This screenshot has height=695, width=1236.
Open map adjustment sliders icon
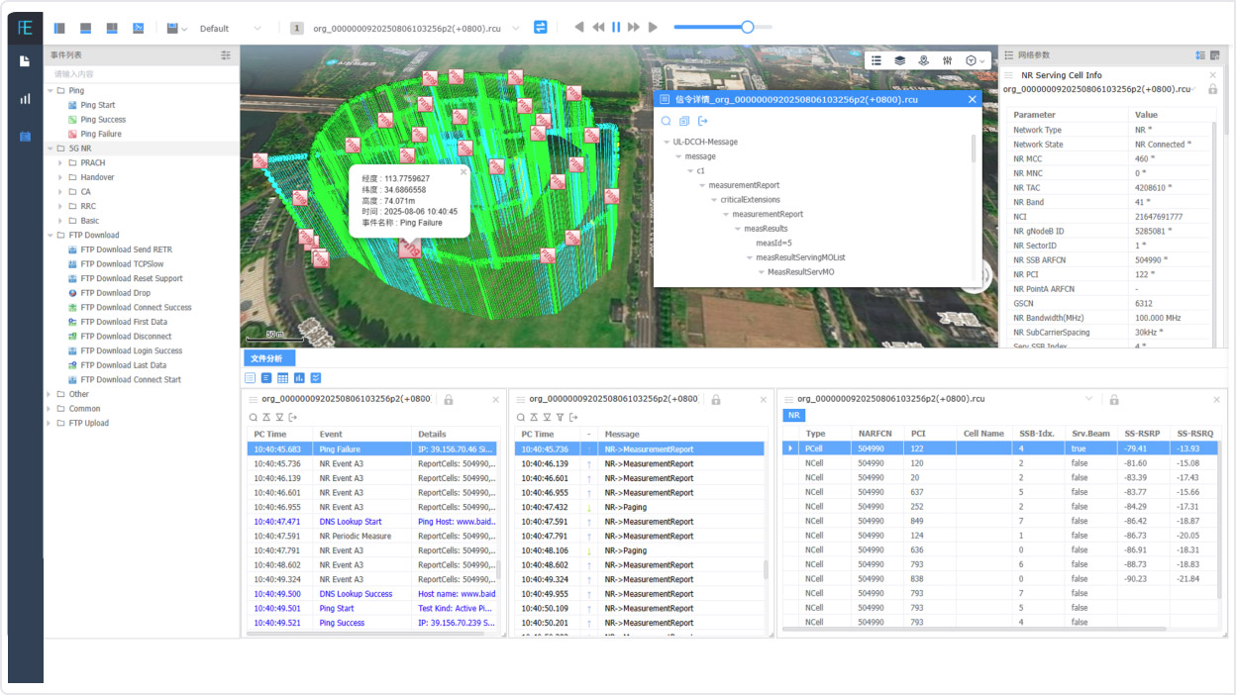[x=948, y=60]
